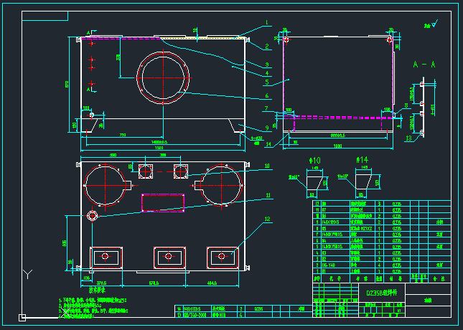Click the 570.5 dimension text
This screenshot has height=330, width=463.
pyautogui.click(x=154, y=283)
